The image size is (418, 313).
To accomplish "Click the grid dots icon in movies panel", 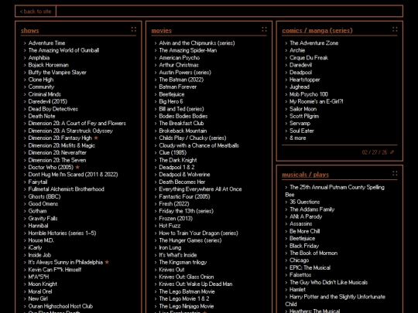I will click(265, 29).
